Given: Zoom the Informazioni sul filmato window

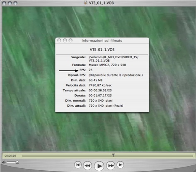Looking at the screenshot, I should coord(70,41).
